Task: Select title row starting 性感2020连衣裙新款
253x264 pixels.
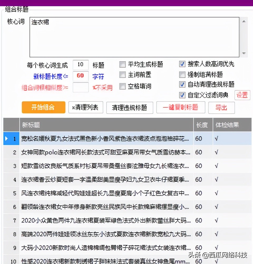Action: (106, 260)
